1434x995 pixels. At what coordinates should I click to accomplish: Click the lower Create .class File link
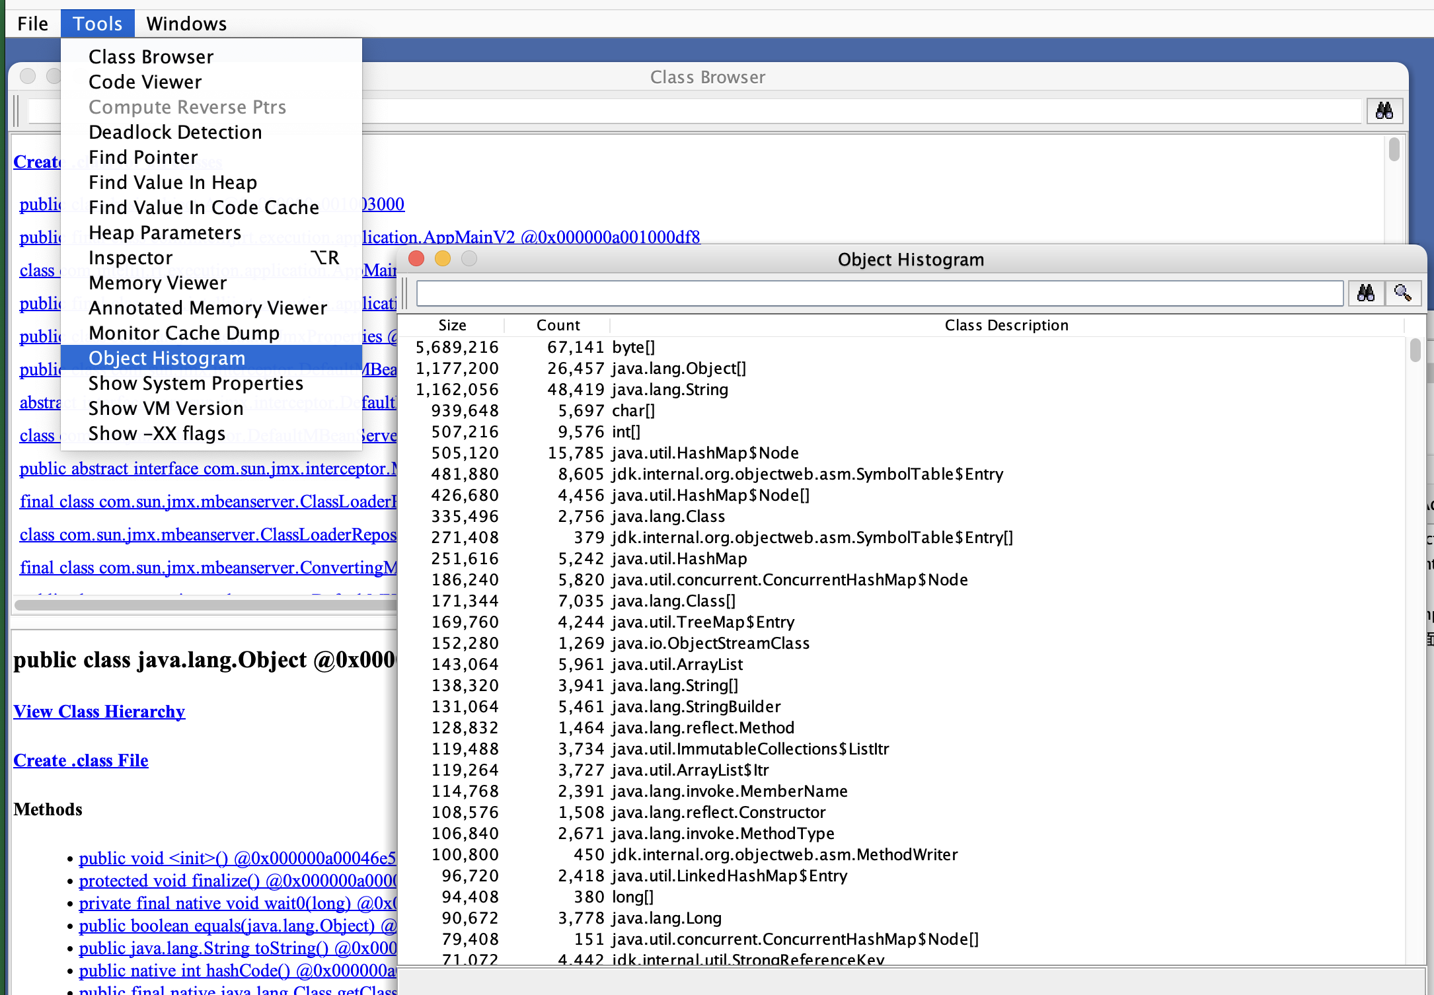click(81, 760)
